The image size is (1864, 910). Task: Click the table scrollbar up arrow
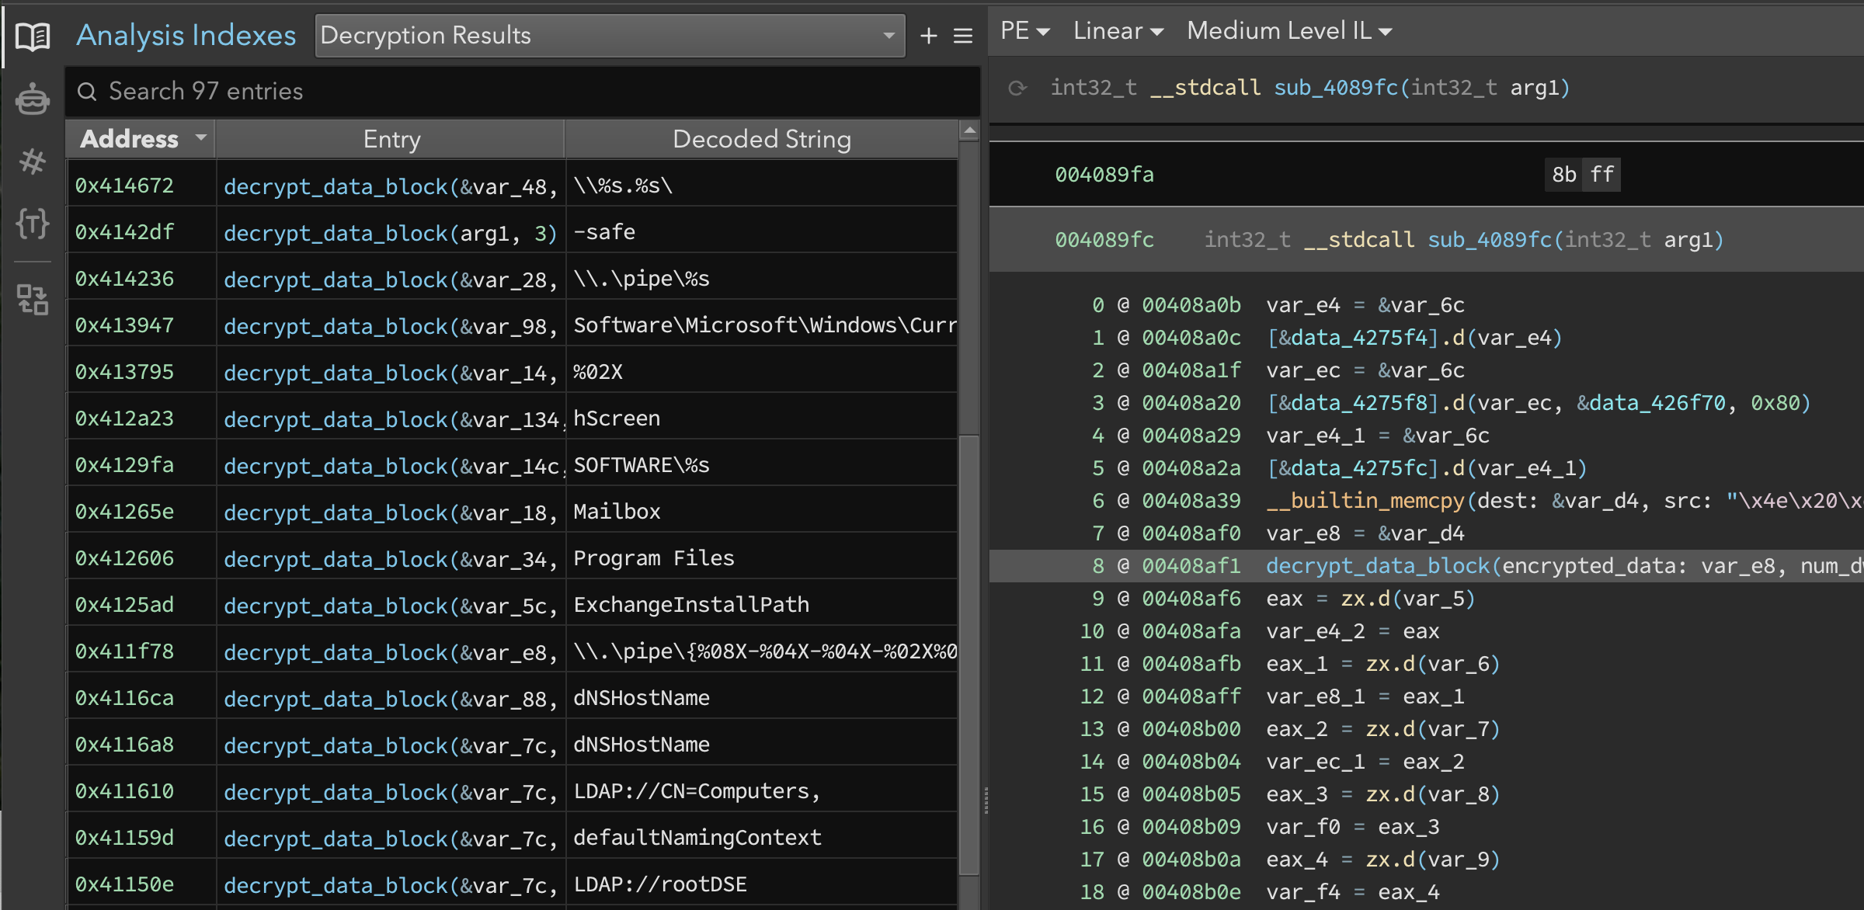969,130
